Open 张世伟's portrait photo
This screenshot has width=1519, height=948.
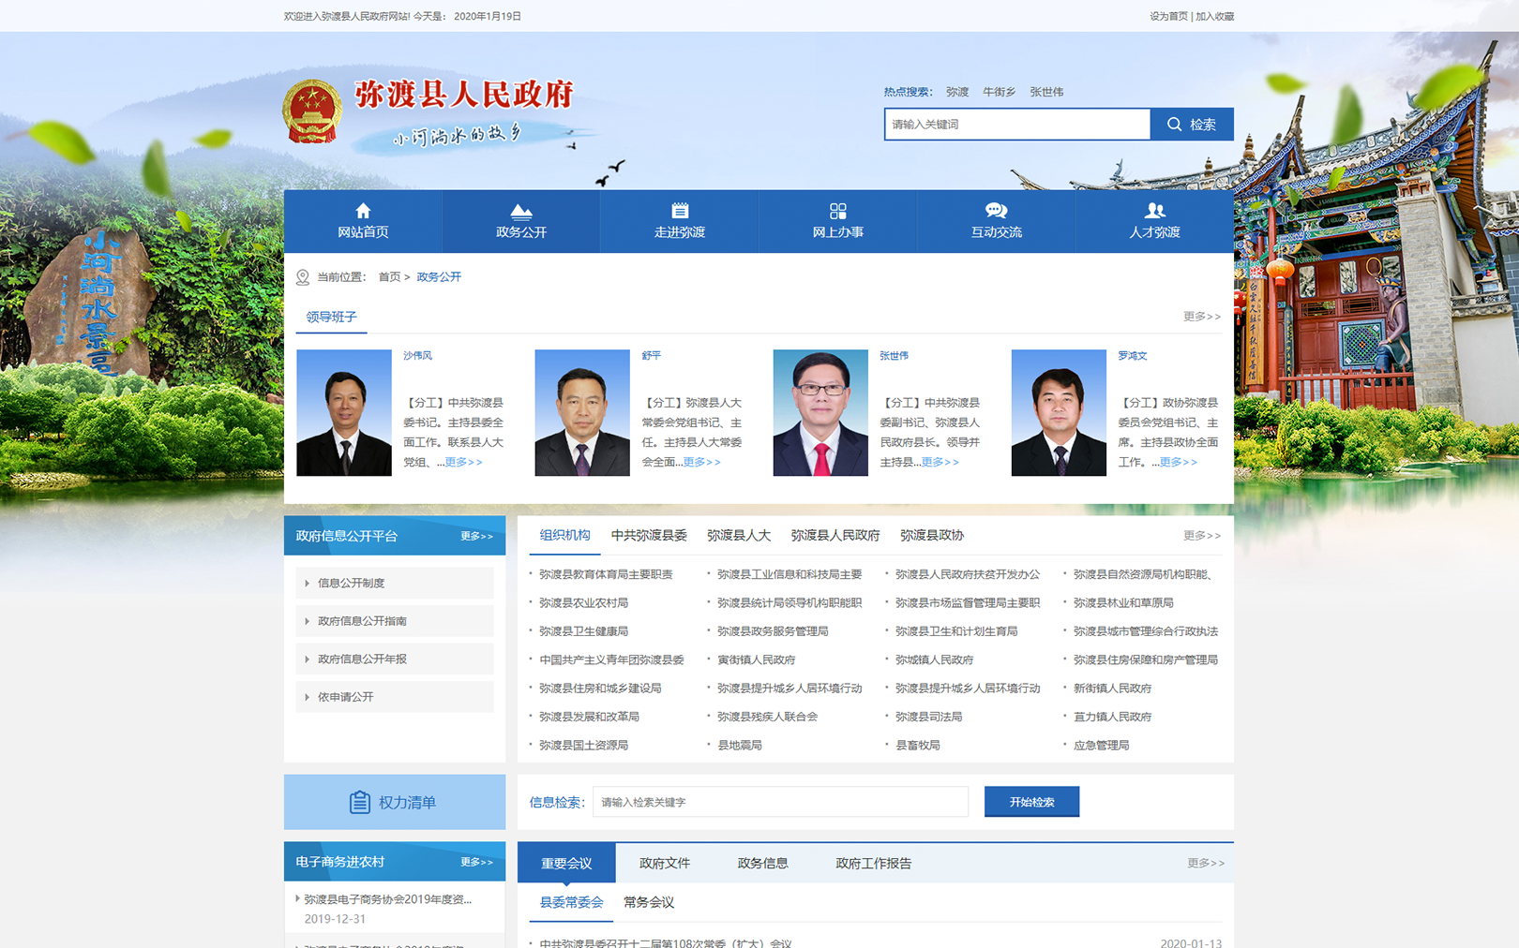pyautogui.click(x=820, y=413)
